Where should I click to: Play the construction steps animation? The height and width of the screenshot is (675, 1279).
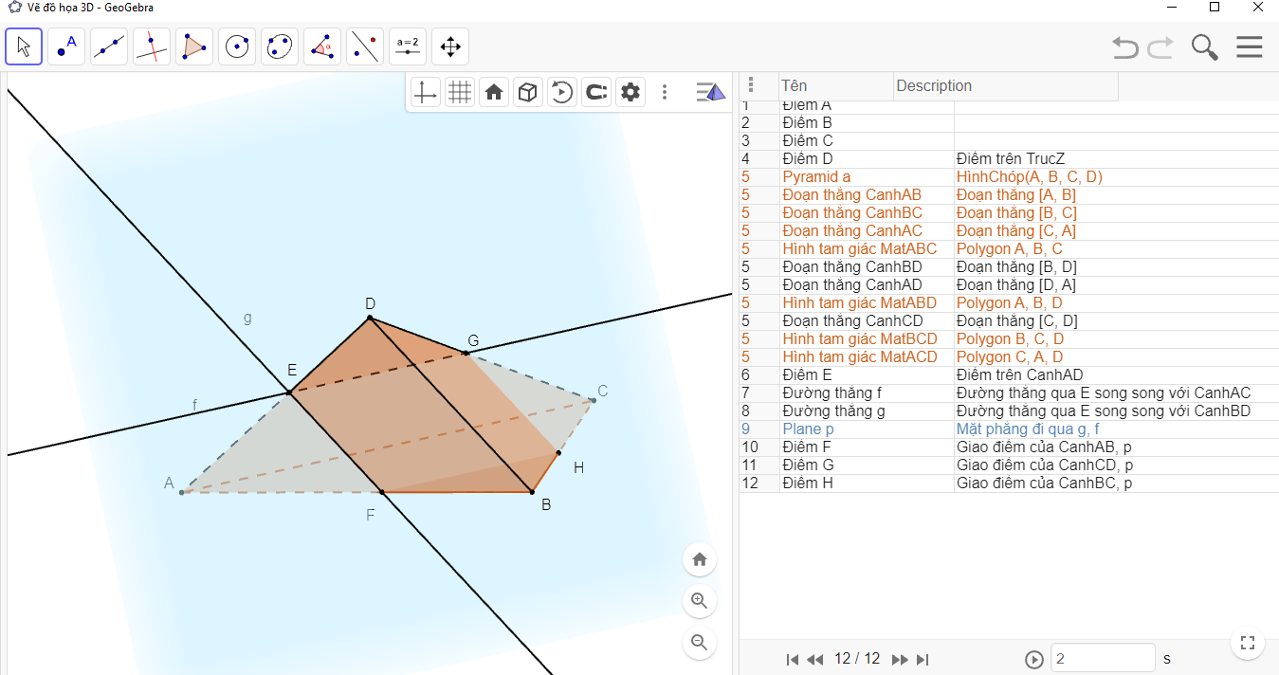point(1033,659)
